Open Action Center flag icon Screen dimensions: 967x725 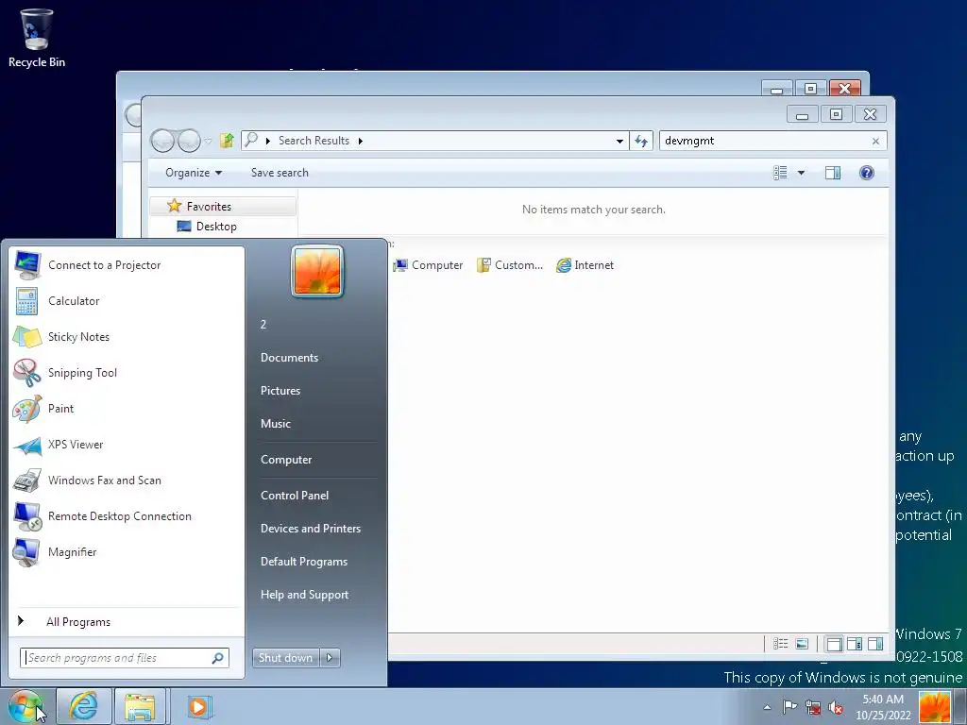[789, 707]
